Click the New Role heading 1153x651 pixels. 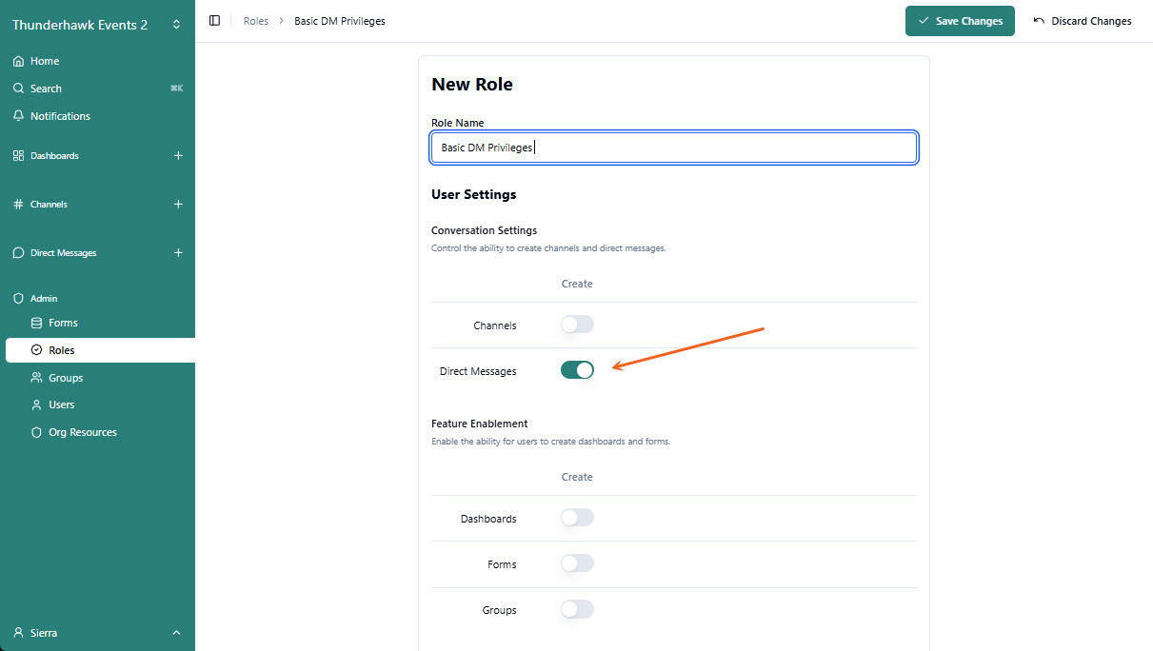pyautogui.click(x=472, y=85)
